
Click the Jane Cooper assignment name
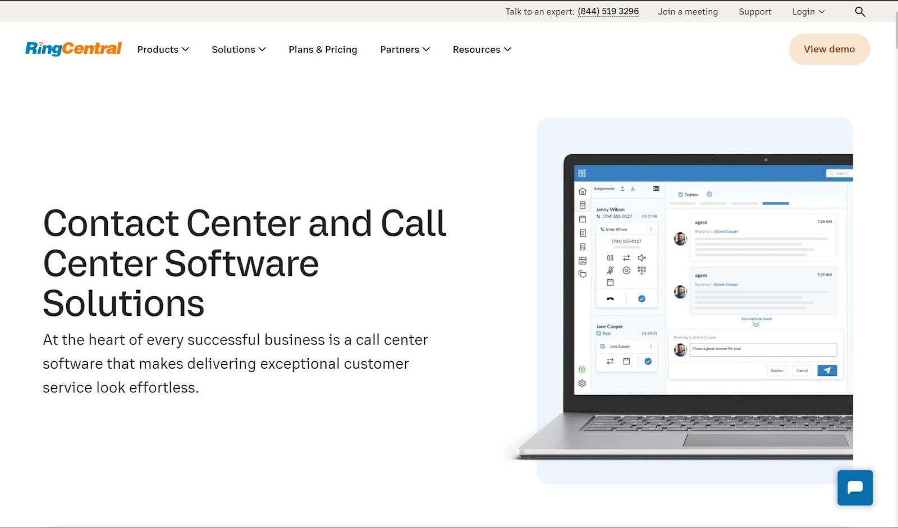[610, 327]
